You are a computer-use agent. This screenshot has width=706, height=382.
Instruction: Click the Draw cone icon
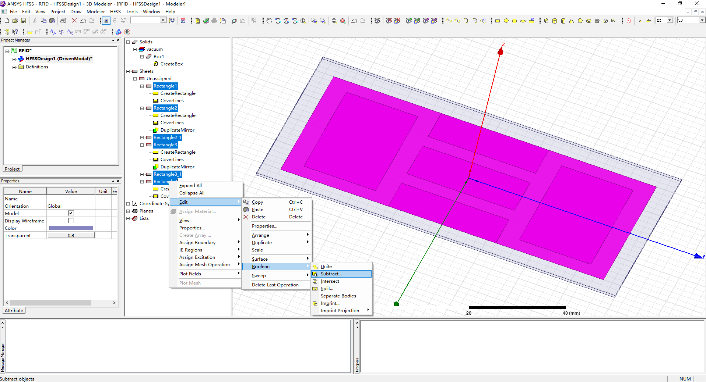[572, 21]
